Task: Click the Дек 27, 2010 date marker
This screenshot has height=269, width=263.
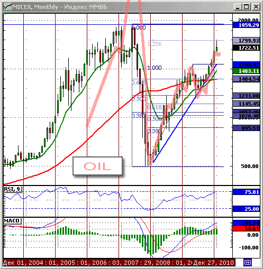Action: 214,263
